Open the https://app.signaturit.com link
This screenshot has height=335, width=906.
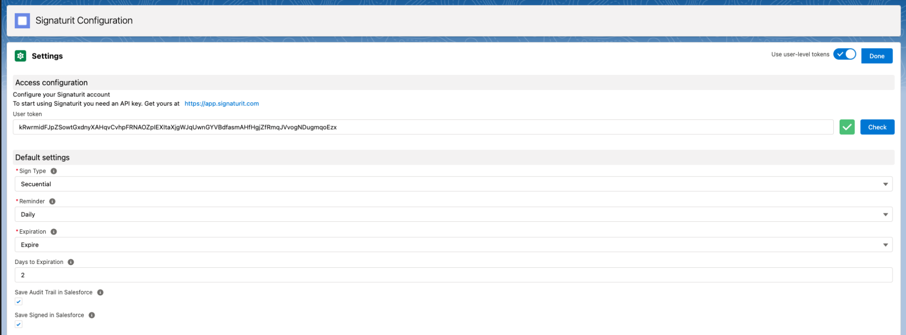coord(222,104)
